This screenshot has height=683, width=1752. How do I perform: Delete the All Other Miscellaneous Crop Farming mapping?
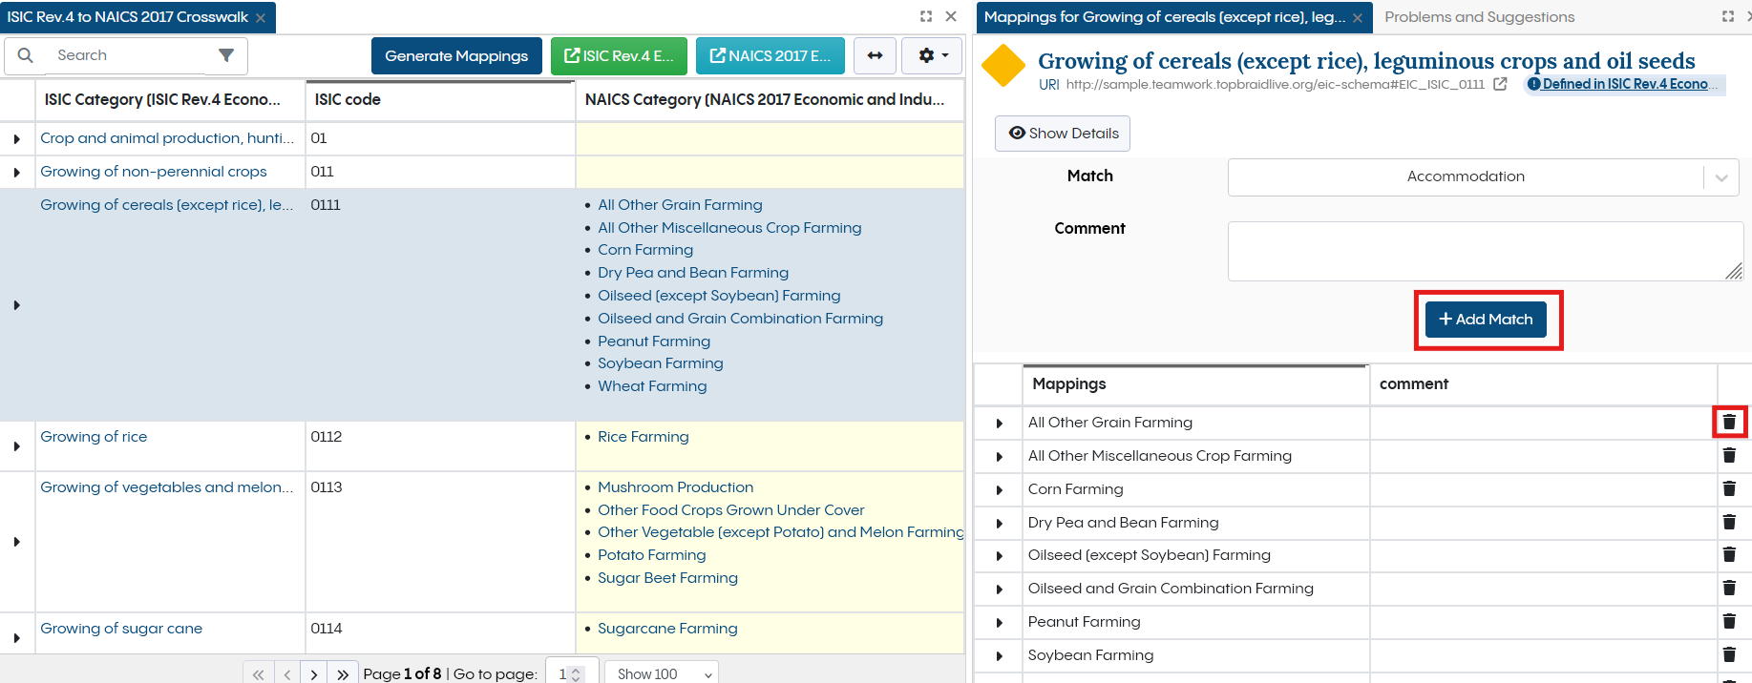[1729, 455]
